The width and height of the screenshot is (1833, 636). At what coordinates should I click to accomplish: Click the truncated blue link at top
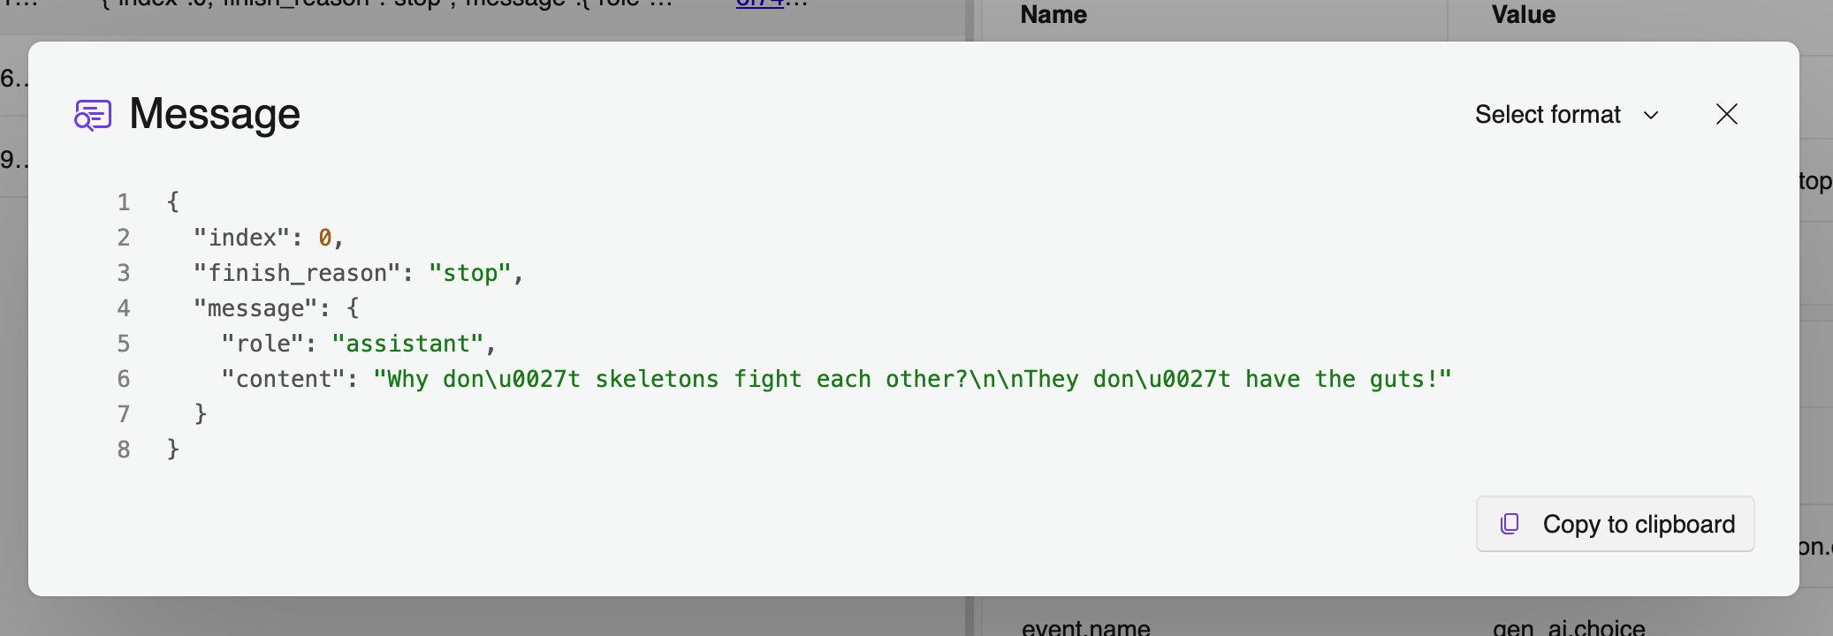(x=760, y=4)
